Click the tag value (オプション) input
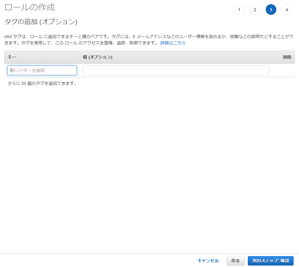 click(x=176, y=70)
